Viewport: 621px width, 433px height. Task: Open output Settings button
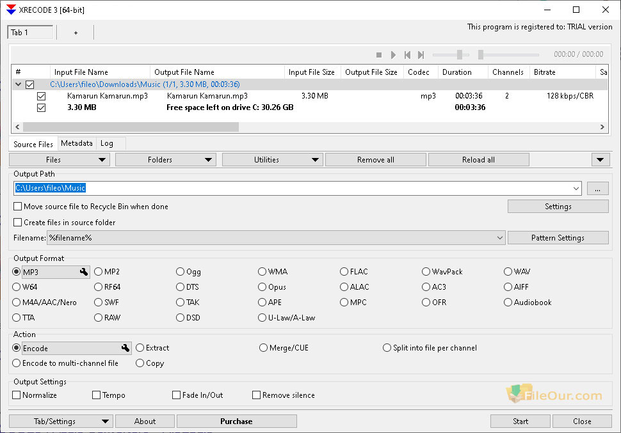(x=558, y=206)
